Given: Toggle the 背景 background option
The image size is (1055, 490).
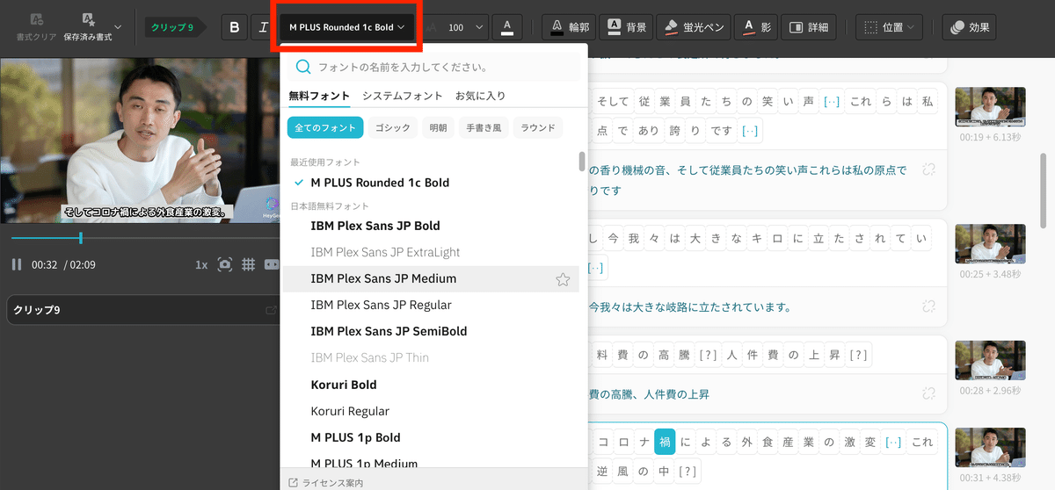Looking at the screenshot, I should 627,27.
